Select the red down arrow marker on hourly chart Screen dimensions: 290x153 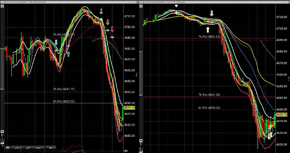tap(112, 29)
